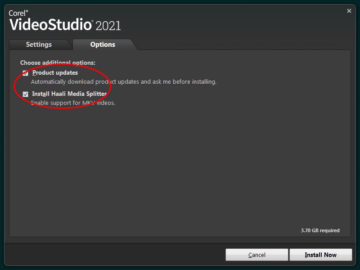Screen dimensions: 360x270
Task: Click the Corel VideoStudio 2021 logo
Action: coord(65,21)
